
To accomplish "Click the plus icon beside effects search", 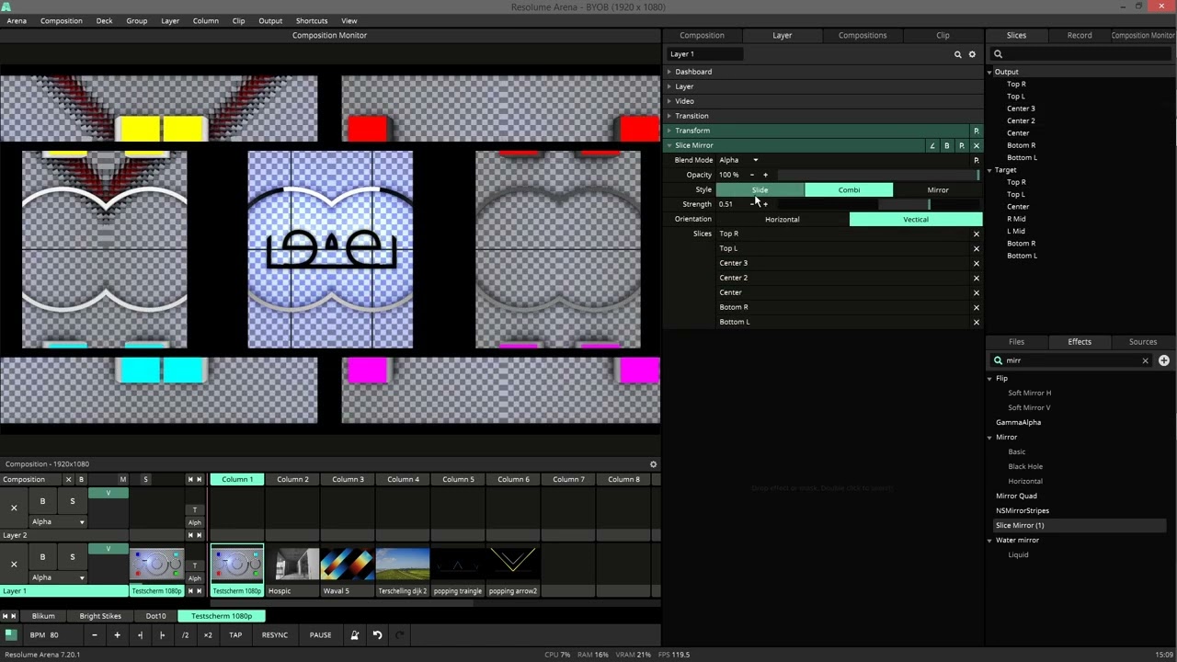I will [1164, 360].
